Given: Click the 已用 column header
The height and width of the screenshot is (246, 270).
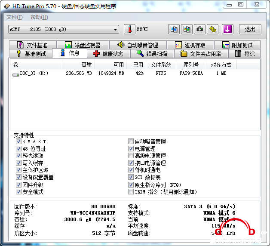Looking at the screenshot, I should pyautogui.click(x=136, y=65).
